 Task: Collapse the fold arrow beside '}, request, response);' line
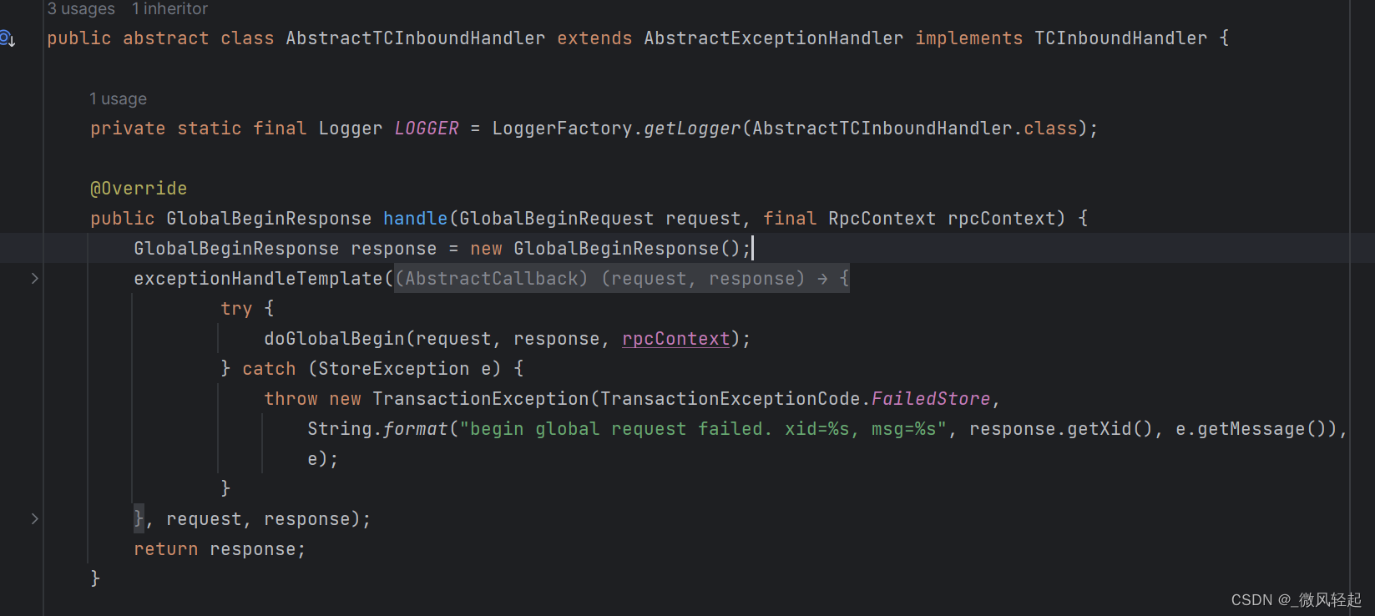point(35,519)
